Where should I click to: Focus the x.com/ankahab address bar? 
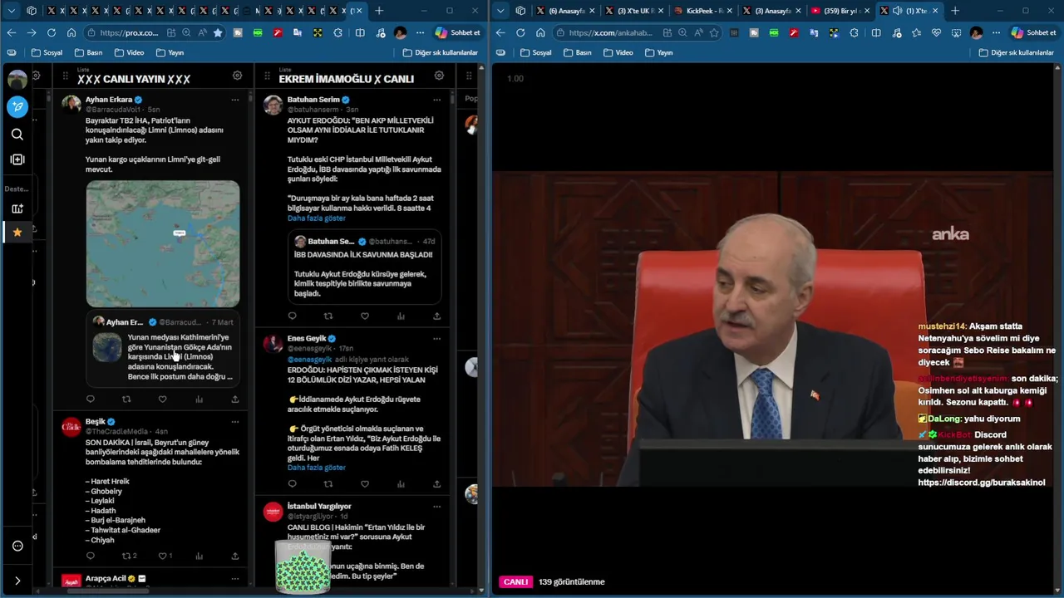point(609,32)
